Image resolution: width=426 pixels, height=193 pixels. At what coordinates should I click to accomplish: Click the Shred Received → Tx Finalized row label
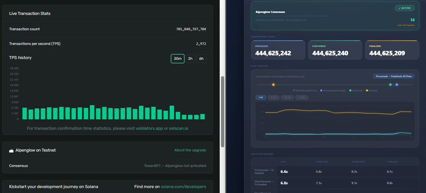point(264,183)
